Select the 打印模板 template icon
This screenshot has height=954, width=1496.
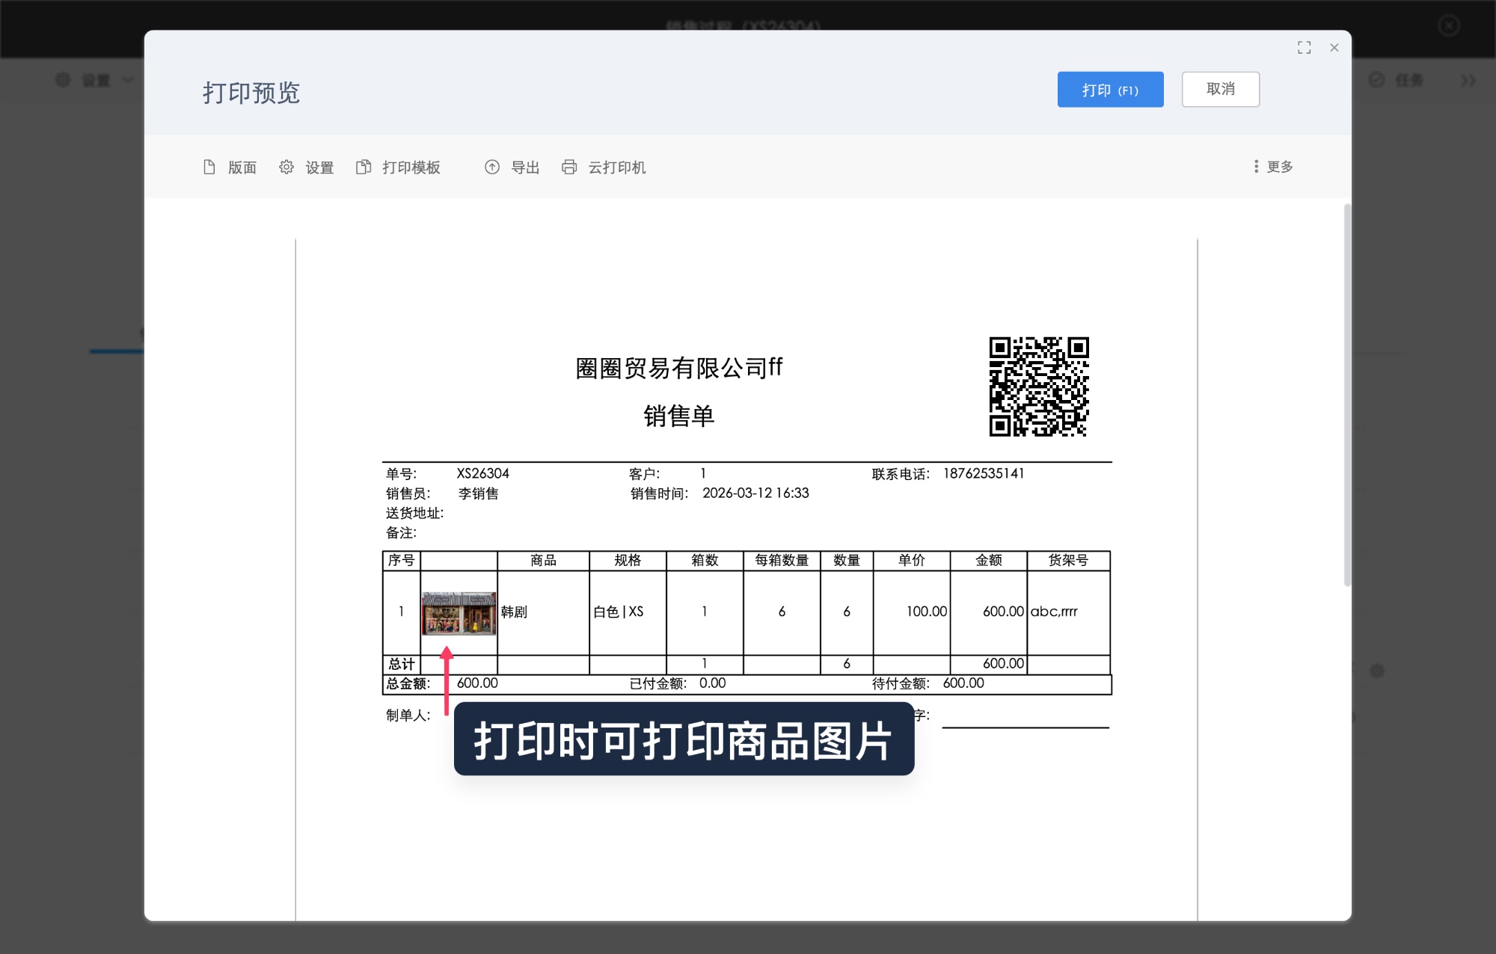click(364, 167)
